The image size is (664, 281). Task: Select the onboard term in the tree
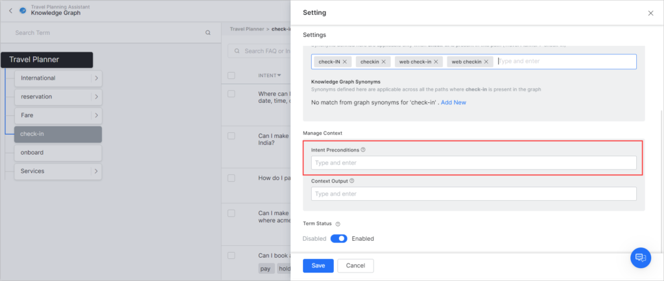(x=58, y=153)
